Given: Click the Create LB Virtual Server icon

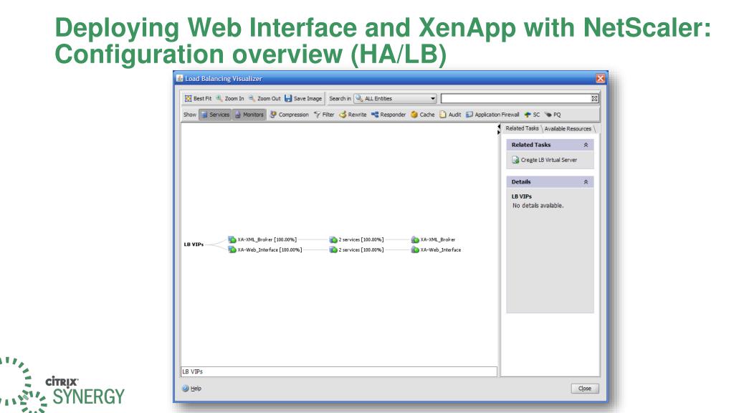Looking at the screenshot, I should pyautogui.click(x=515, y=160).
